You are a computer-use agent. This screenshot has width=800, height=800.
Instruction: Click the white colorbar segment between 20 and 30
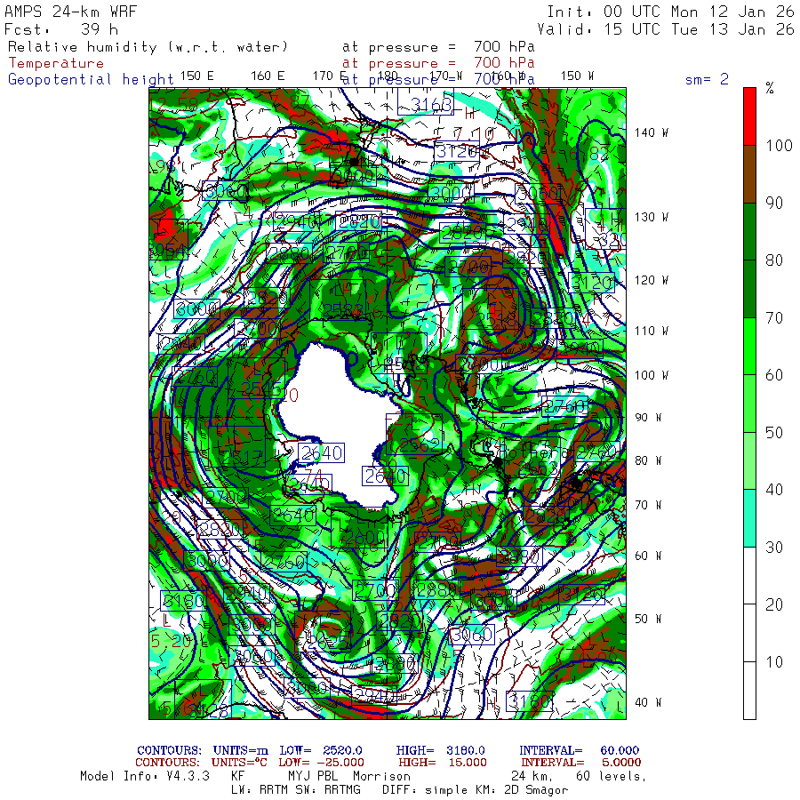point(749,576)
